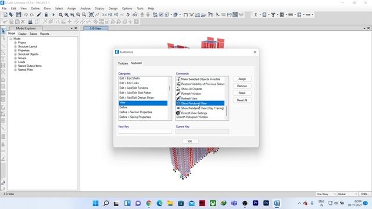Open the Global coordinate system dropdown

pos(348,194)
